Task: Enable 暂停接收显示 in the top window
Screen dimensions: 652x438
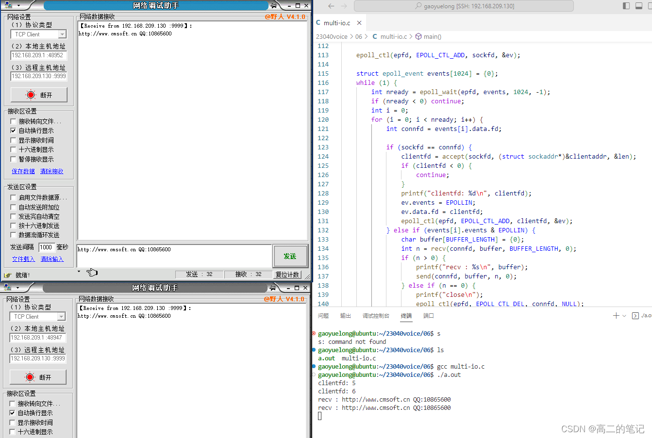Action: coord(14,159)
